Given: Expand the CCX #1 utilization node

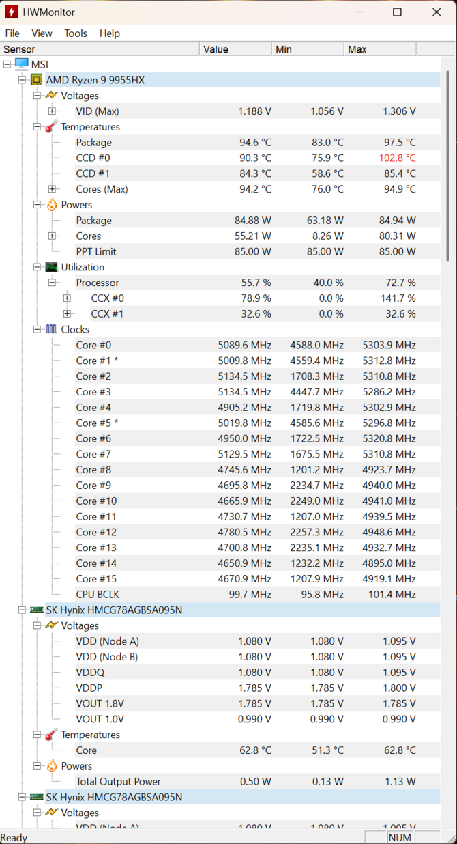Looking at the screenshot, I should click(x=67, y=314).
